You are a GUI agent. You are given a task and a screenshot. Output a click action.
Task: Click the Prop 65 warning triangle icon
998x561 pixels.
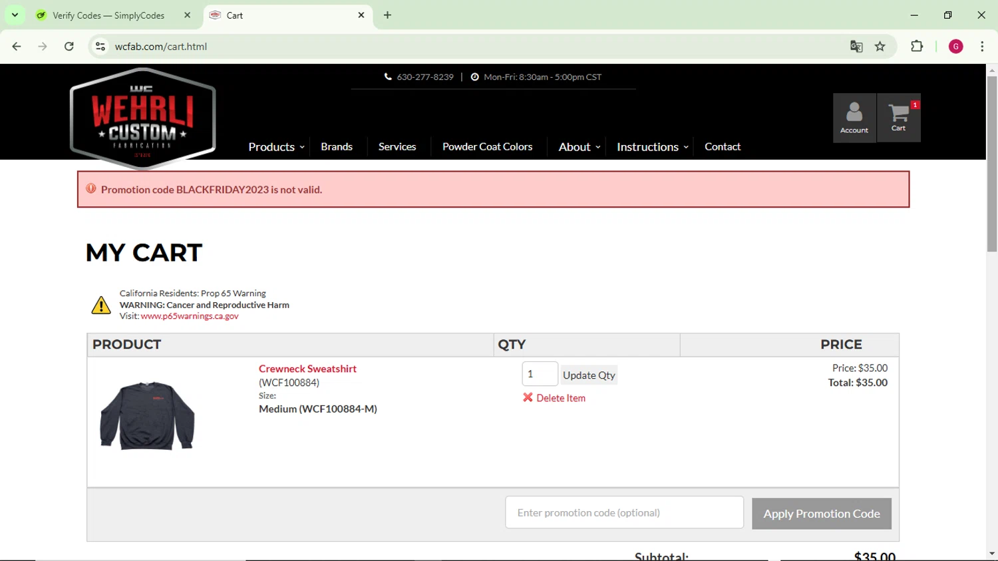tap(101, 305)
